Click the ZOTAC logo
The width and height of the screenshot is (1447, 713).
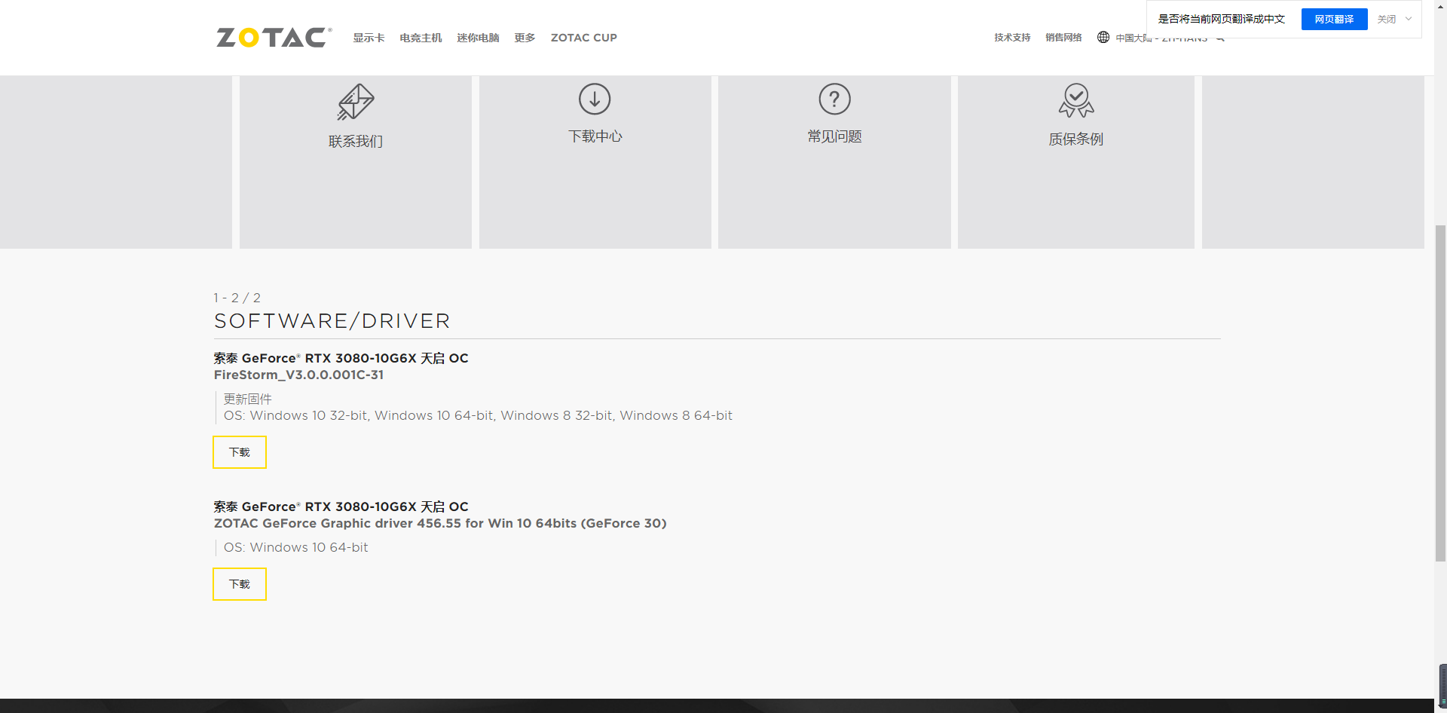point(274,37)
